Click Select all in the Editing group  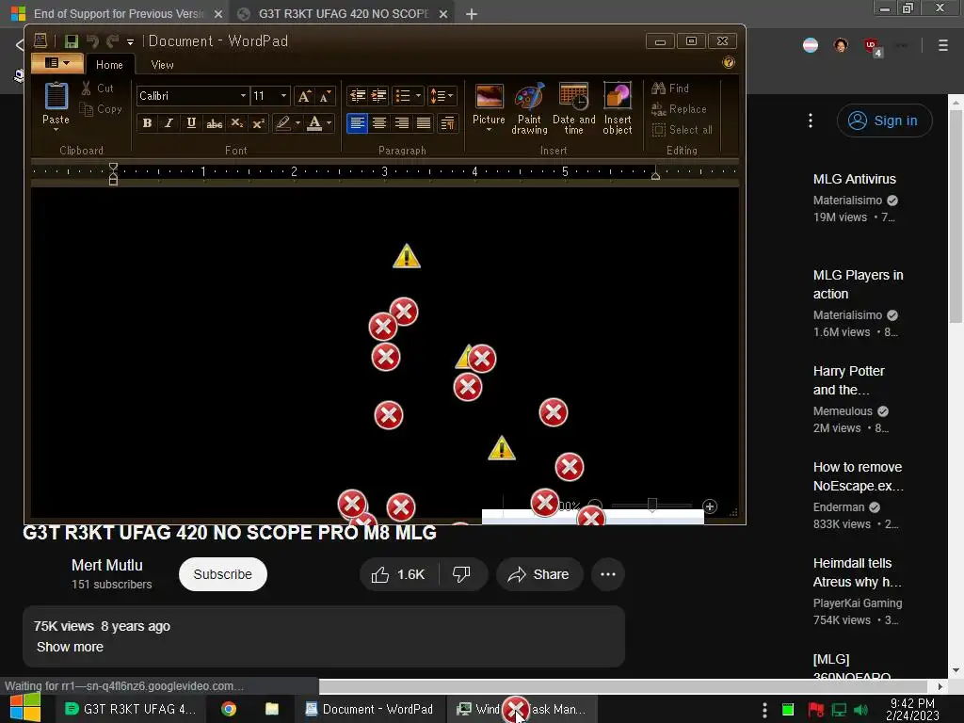tap(683, 130)
